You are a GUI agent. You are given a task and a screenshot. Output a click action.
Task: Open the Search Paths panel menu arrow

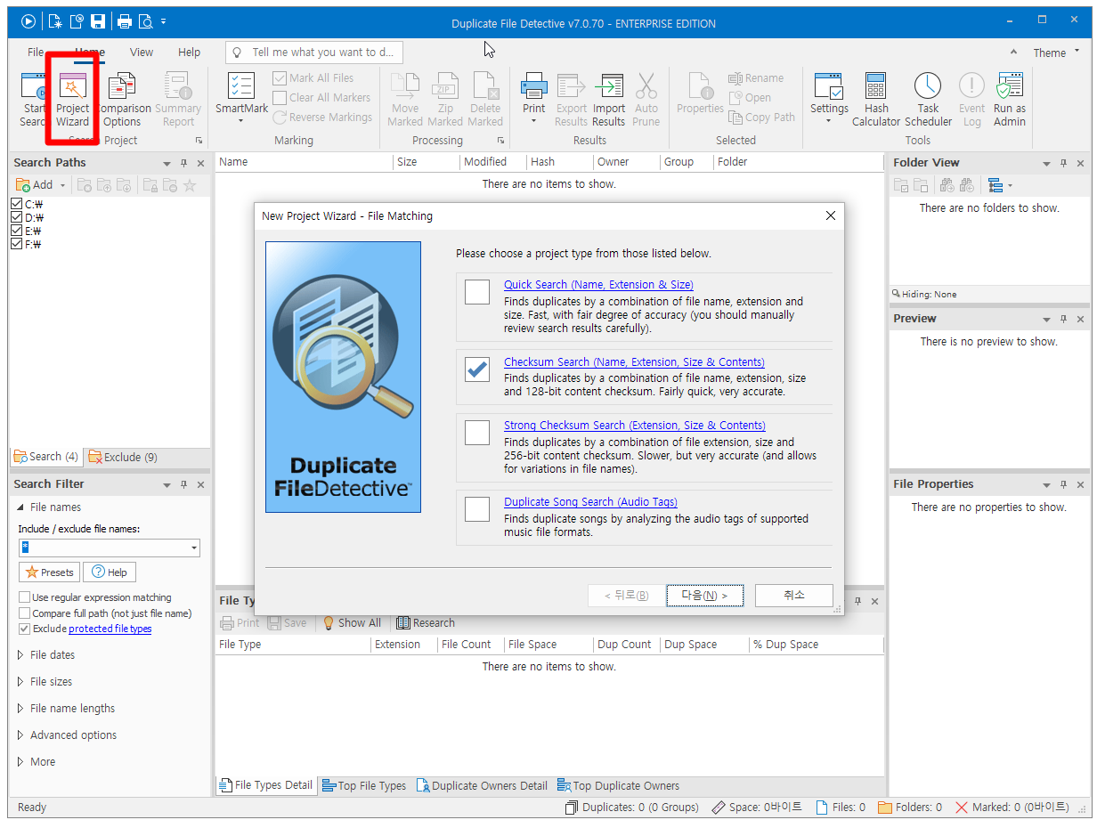point(167,163)
